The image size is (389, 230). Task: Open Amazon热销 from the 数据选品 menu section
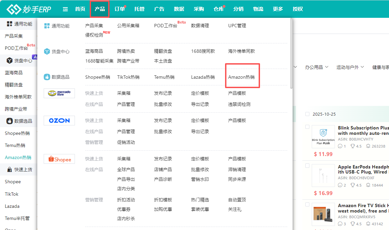click(x=242, y=77)
